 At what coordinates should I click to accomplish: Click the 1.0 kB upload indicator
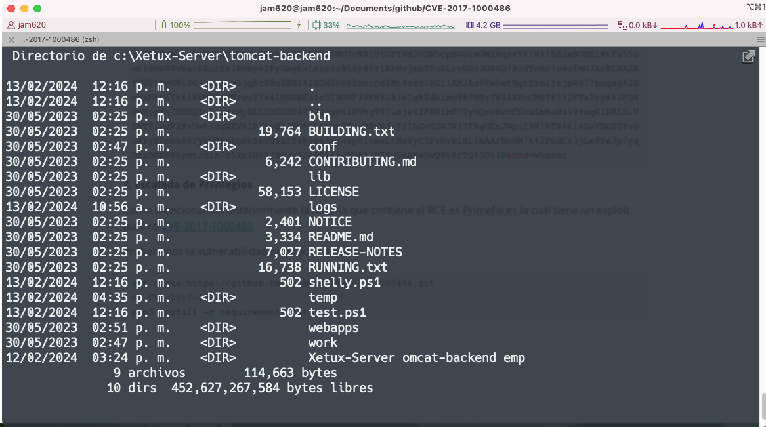pos(749,25)
